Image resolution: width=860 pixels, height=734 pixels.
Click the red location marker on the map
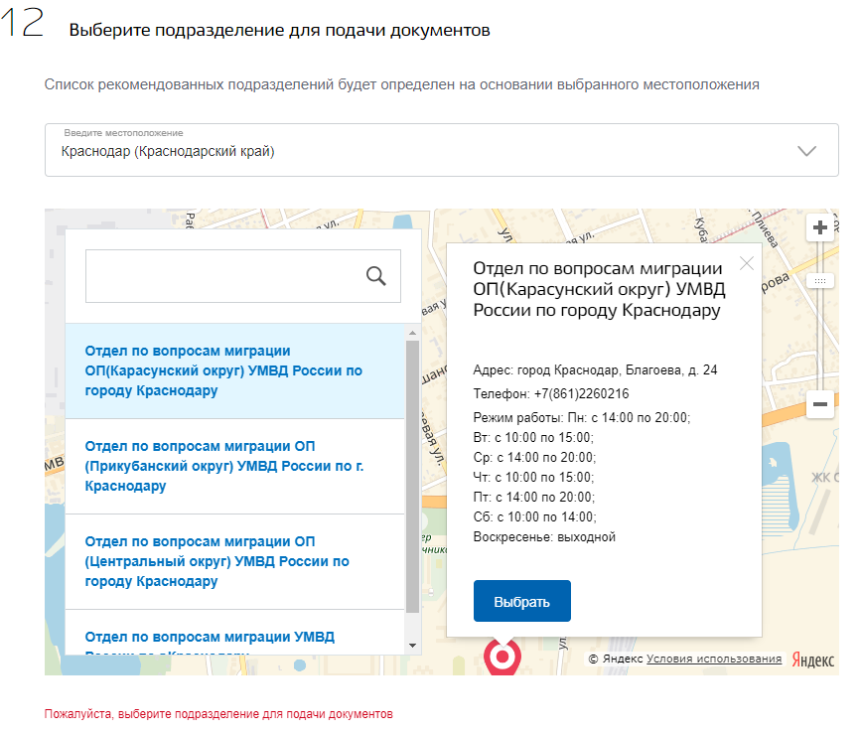coord(502,658)
